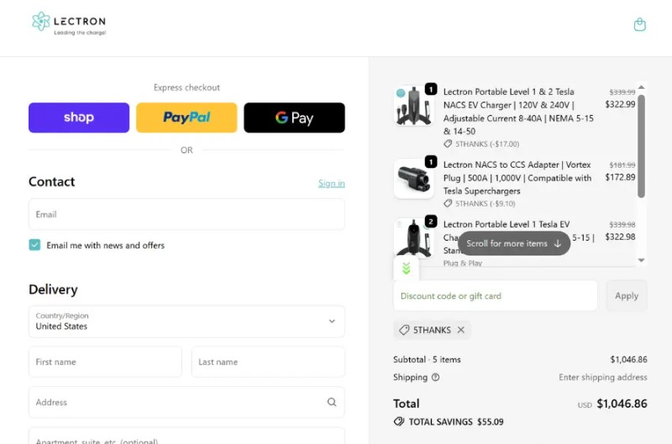The height and width of the screenshot is (444, 672).
Task: Open the Country/Region dropdown
Action: (186, 321)
